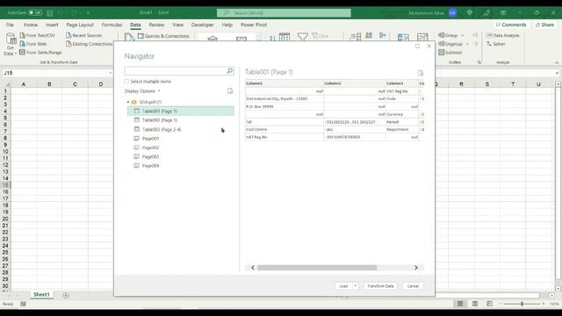Click Subtotal in Outline section
Screen dimensions: 562x316
450,53
